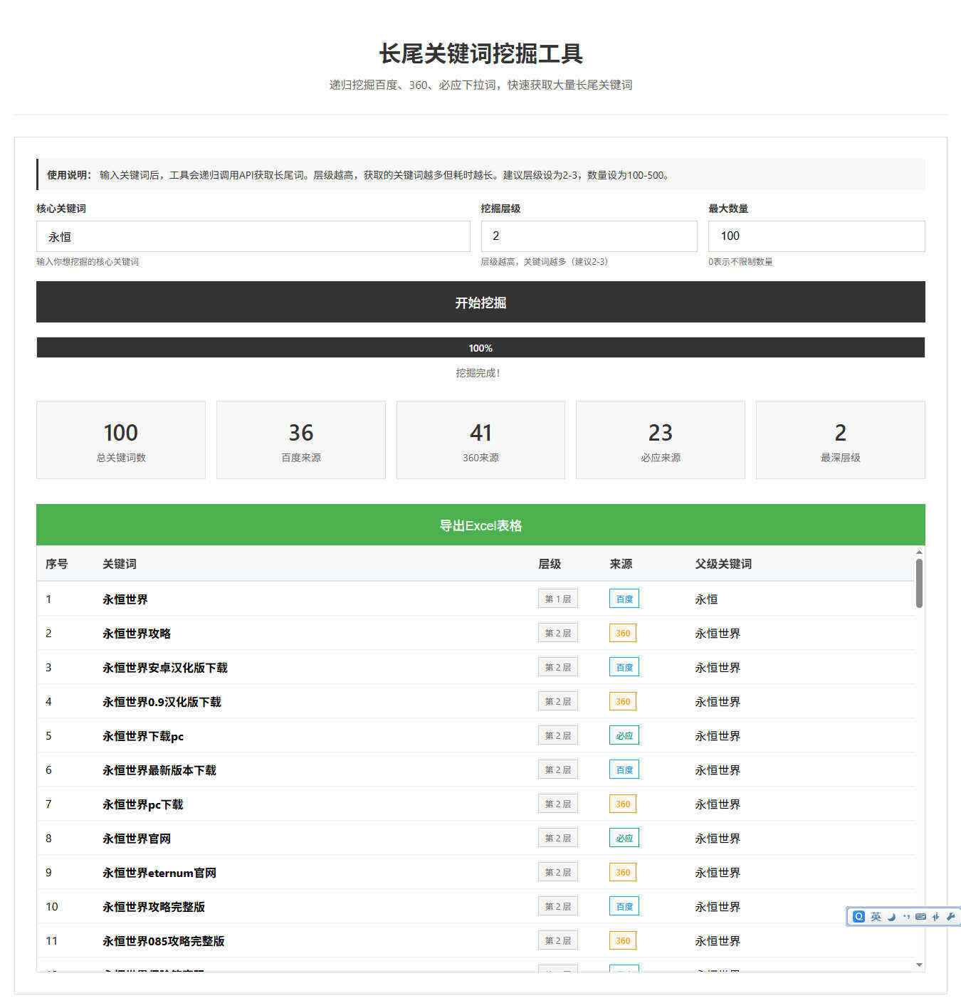Click the IME logo icon in input toolbar

(x=858, y=917)
